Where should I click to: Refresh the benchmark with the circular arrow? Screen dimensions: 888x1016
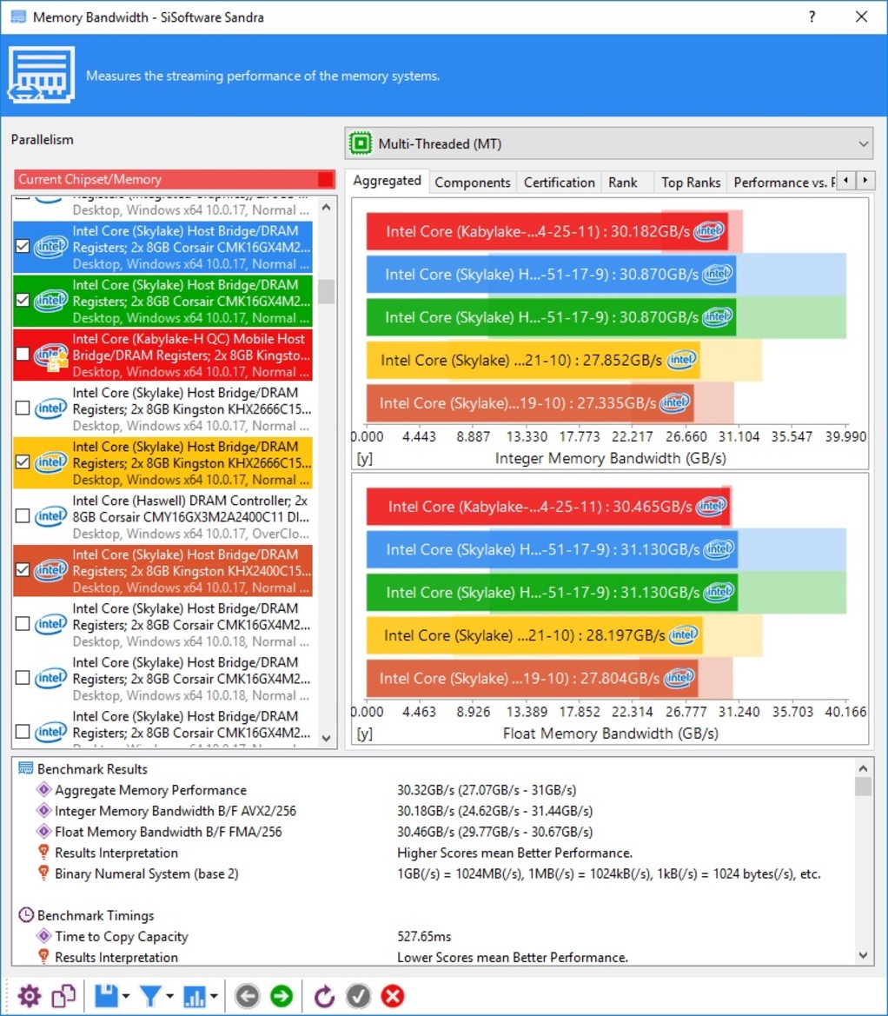coord(324,996)
